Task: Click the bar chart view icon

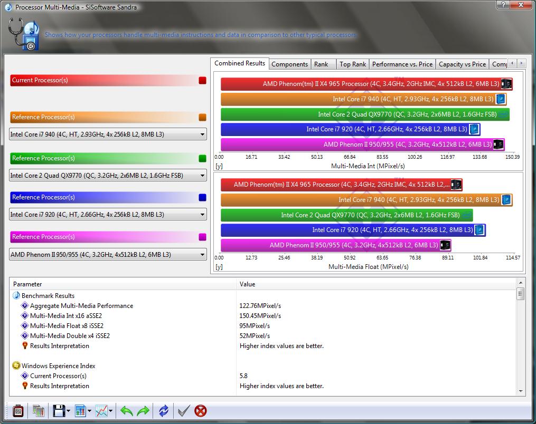Action: coord(81,411)
